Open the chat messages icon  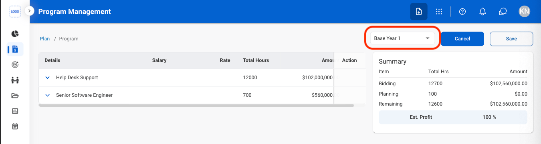click(503, 12)
